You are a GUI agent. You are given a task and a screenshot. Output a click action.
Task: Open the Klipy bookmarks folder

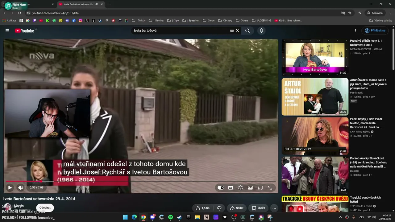173,21
